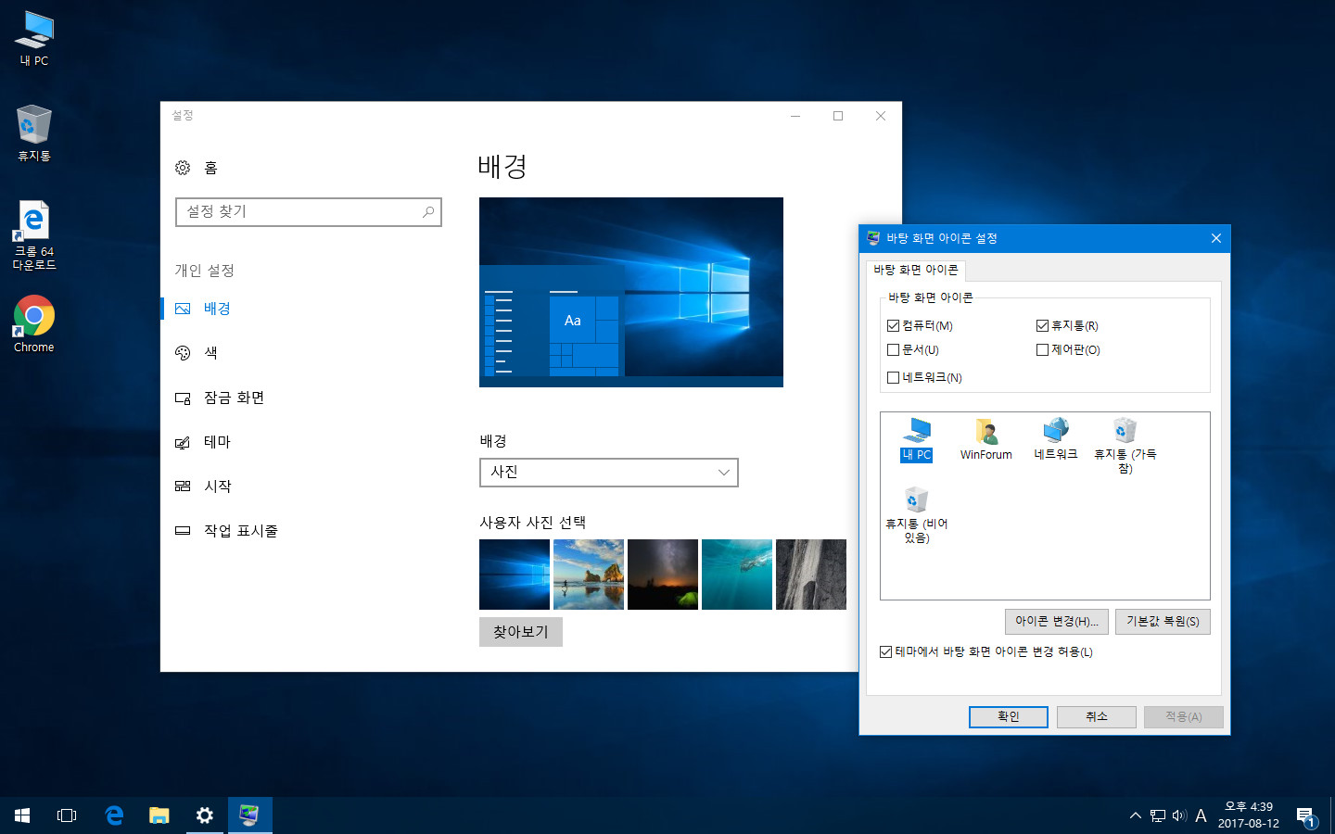Open the 색 palette settings page
Image resolution: width=1335 pixels, height=834 pixels.
197,353
